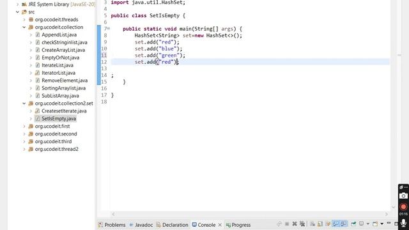Expand the org.ucodeit.thread2 package
Viewport: 409px width, 230px height.
pos(24,149)
